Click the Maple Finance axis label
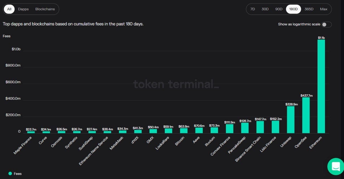 coord(23,145)
